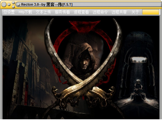Screen dimensions: 162x124
Task: Go to the 进程查看 tab
Action: click(81, 12)
